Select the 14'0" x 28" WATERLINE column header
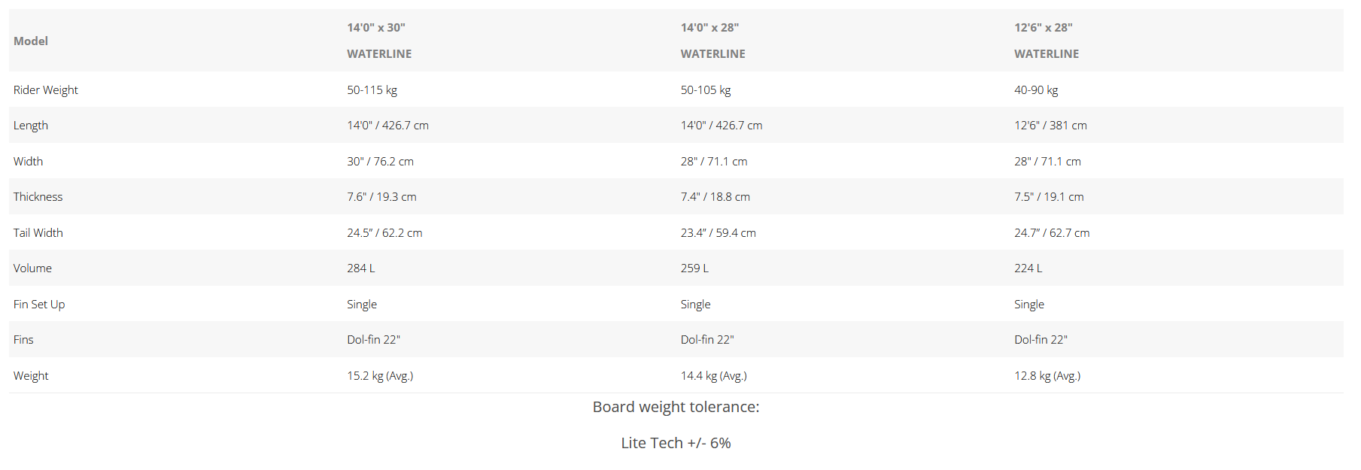This screenshot has height=470, width=1361. point(713,41)
